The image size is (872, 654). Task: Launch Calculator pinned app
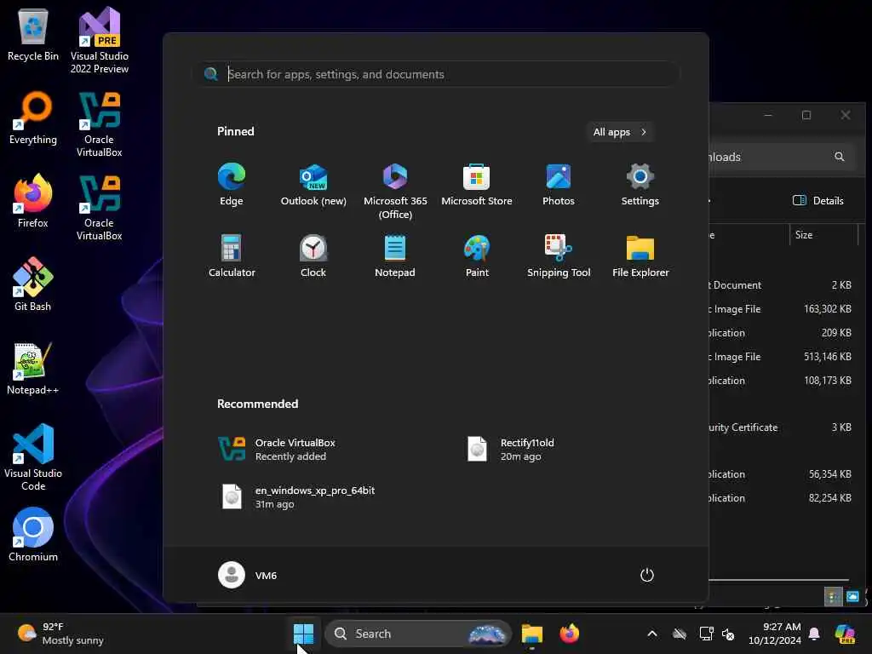click(232, 255)
